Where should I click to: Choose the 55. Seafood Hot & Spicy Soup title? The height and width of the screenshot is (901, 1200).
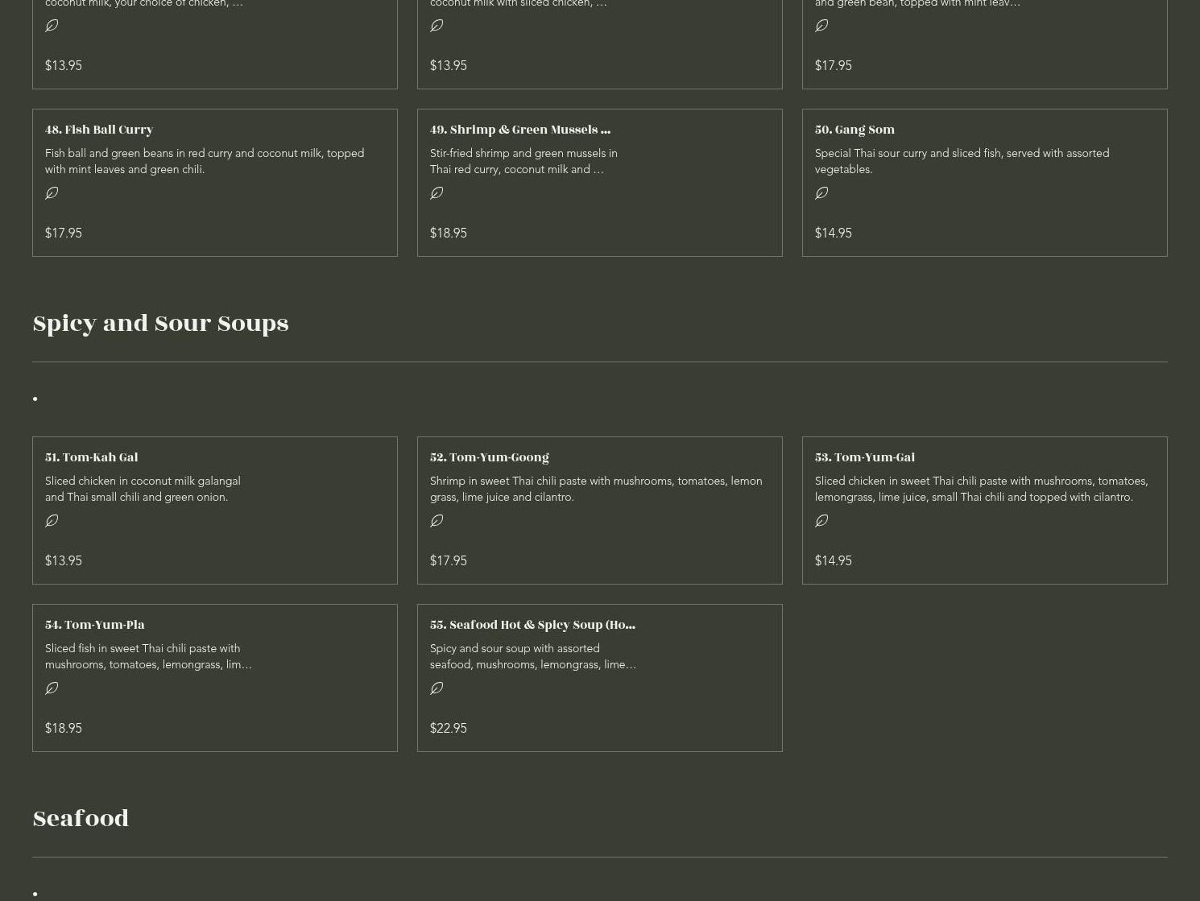click(x=532, y=625)
